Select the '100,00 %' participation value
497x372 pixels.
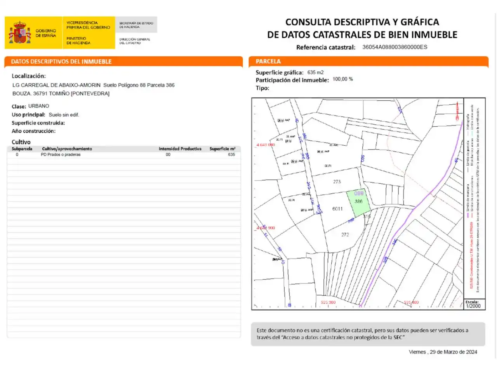coord(343,79)
